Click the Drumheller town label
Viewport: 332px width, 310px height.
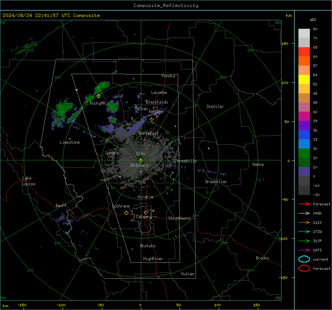216,182
